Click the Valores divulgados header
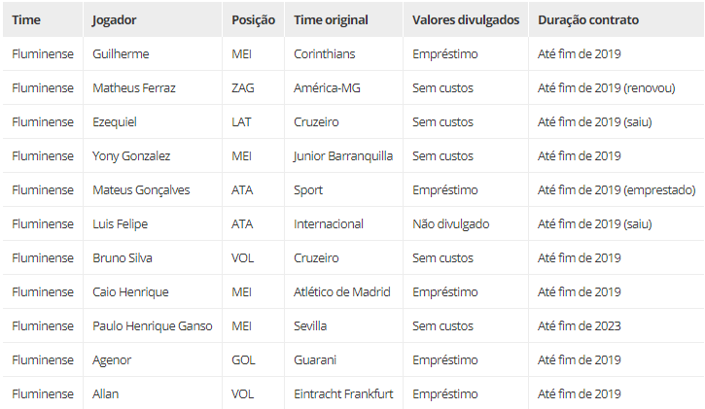The height and width of the screenshot is (409, 705). [466, 20]
